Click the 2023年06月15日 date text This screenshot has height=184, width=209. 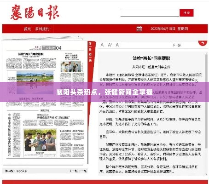pos(163,29)
